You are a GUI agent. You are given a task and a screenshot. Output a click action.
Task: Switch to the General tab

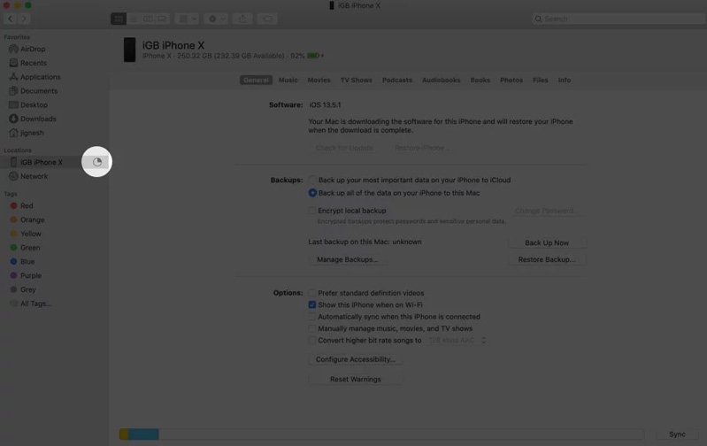pos(256,81)
